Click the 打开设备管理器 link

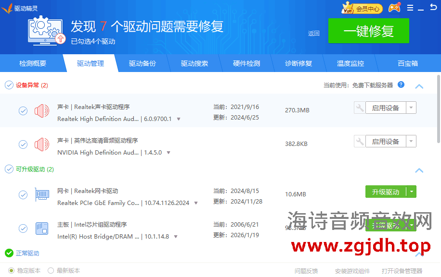coord(402,271)
